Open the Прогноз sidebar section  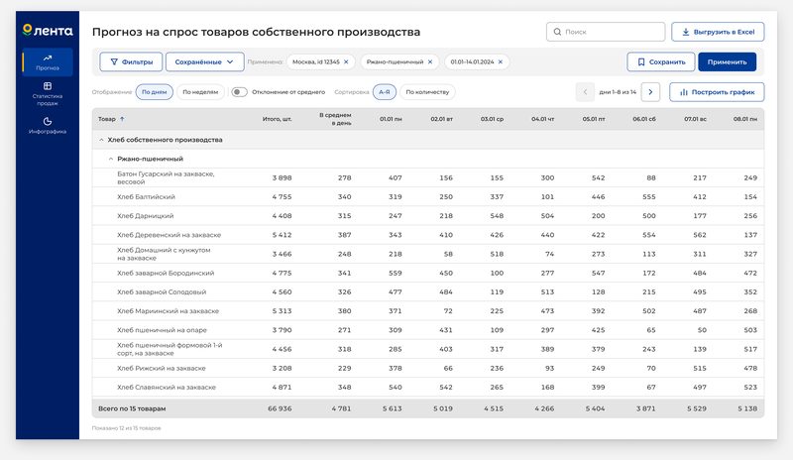click(x=48, y=62)
